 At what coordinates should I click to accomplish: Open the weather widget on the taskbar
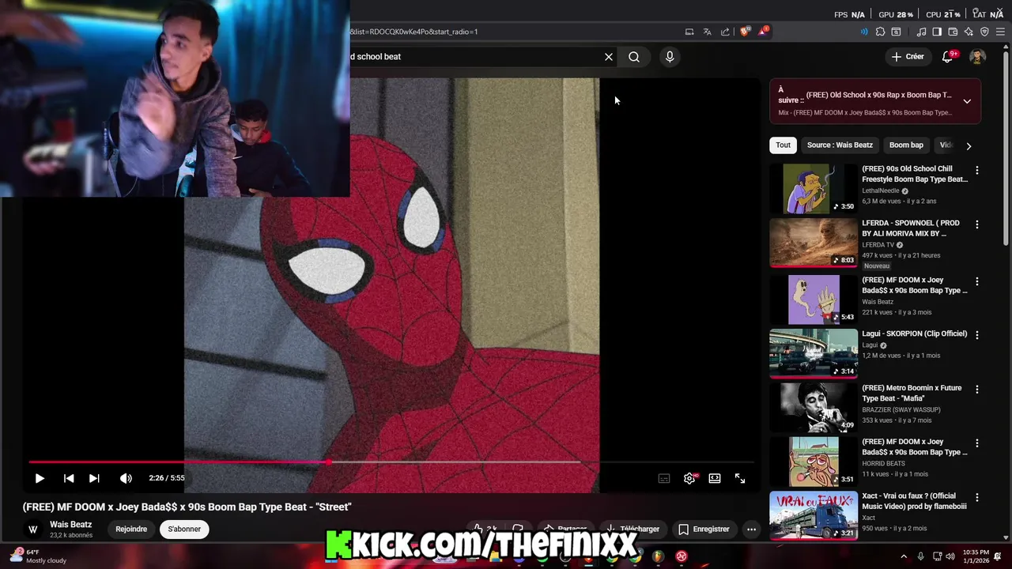click(37, 556)
